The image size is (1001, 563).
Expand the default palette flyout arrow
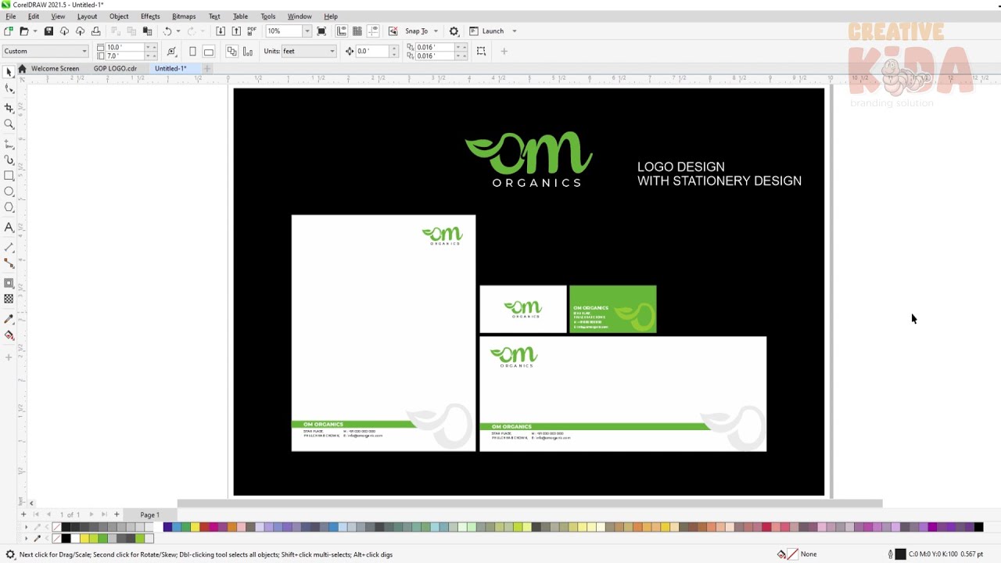coord(27,527)
